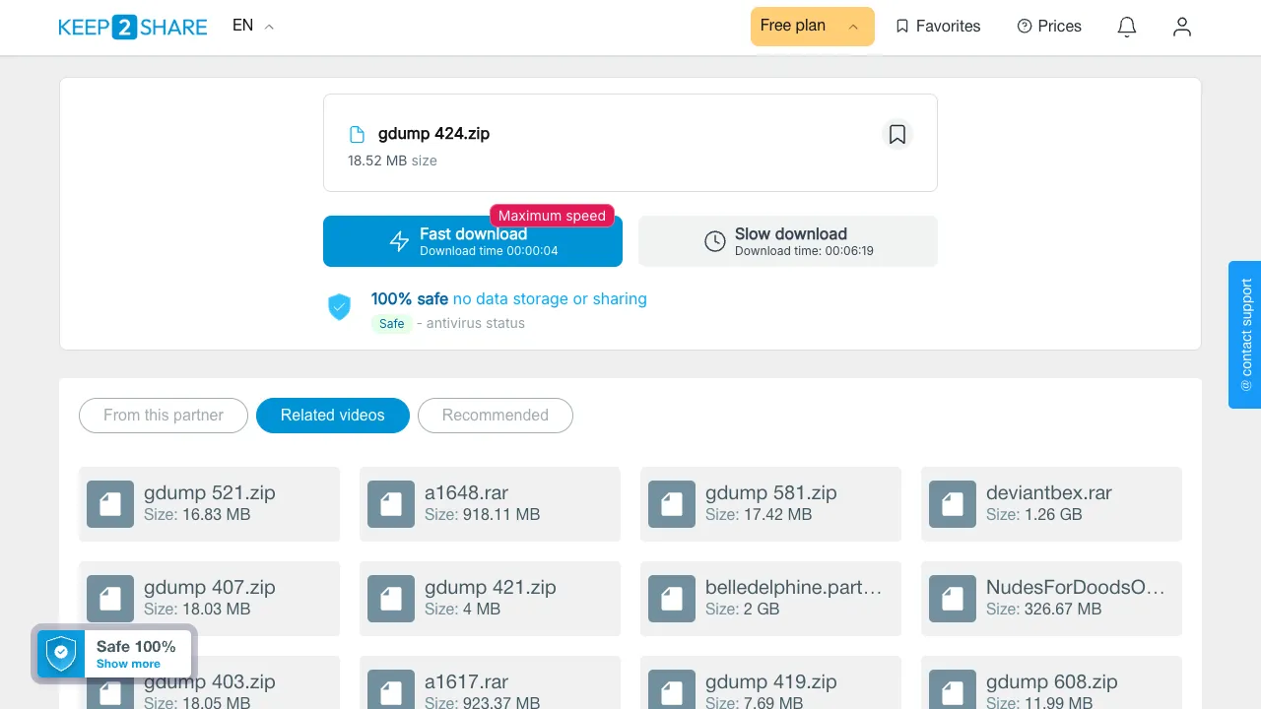The image size is (1261, 709).
Task: Open the deviantbex.rar file name
Action: (1049, 492)
